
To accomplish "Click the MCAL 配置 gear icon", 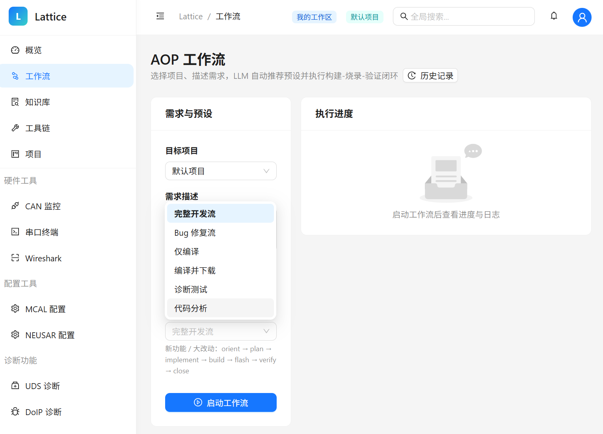I will coord(15,309).
